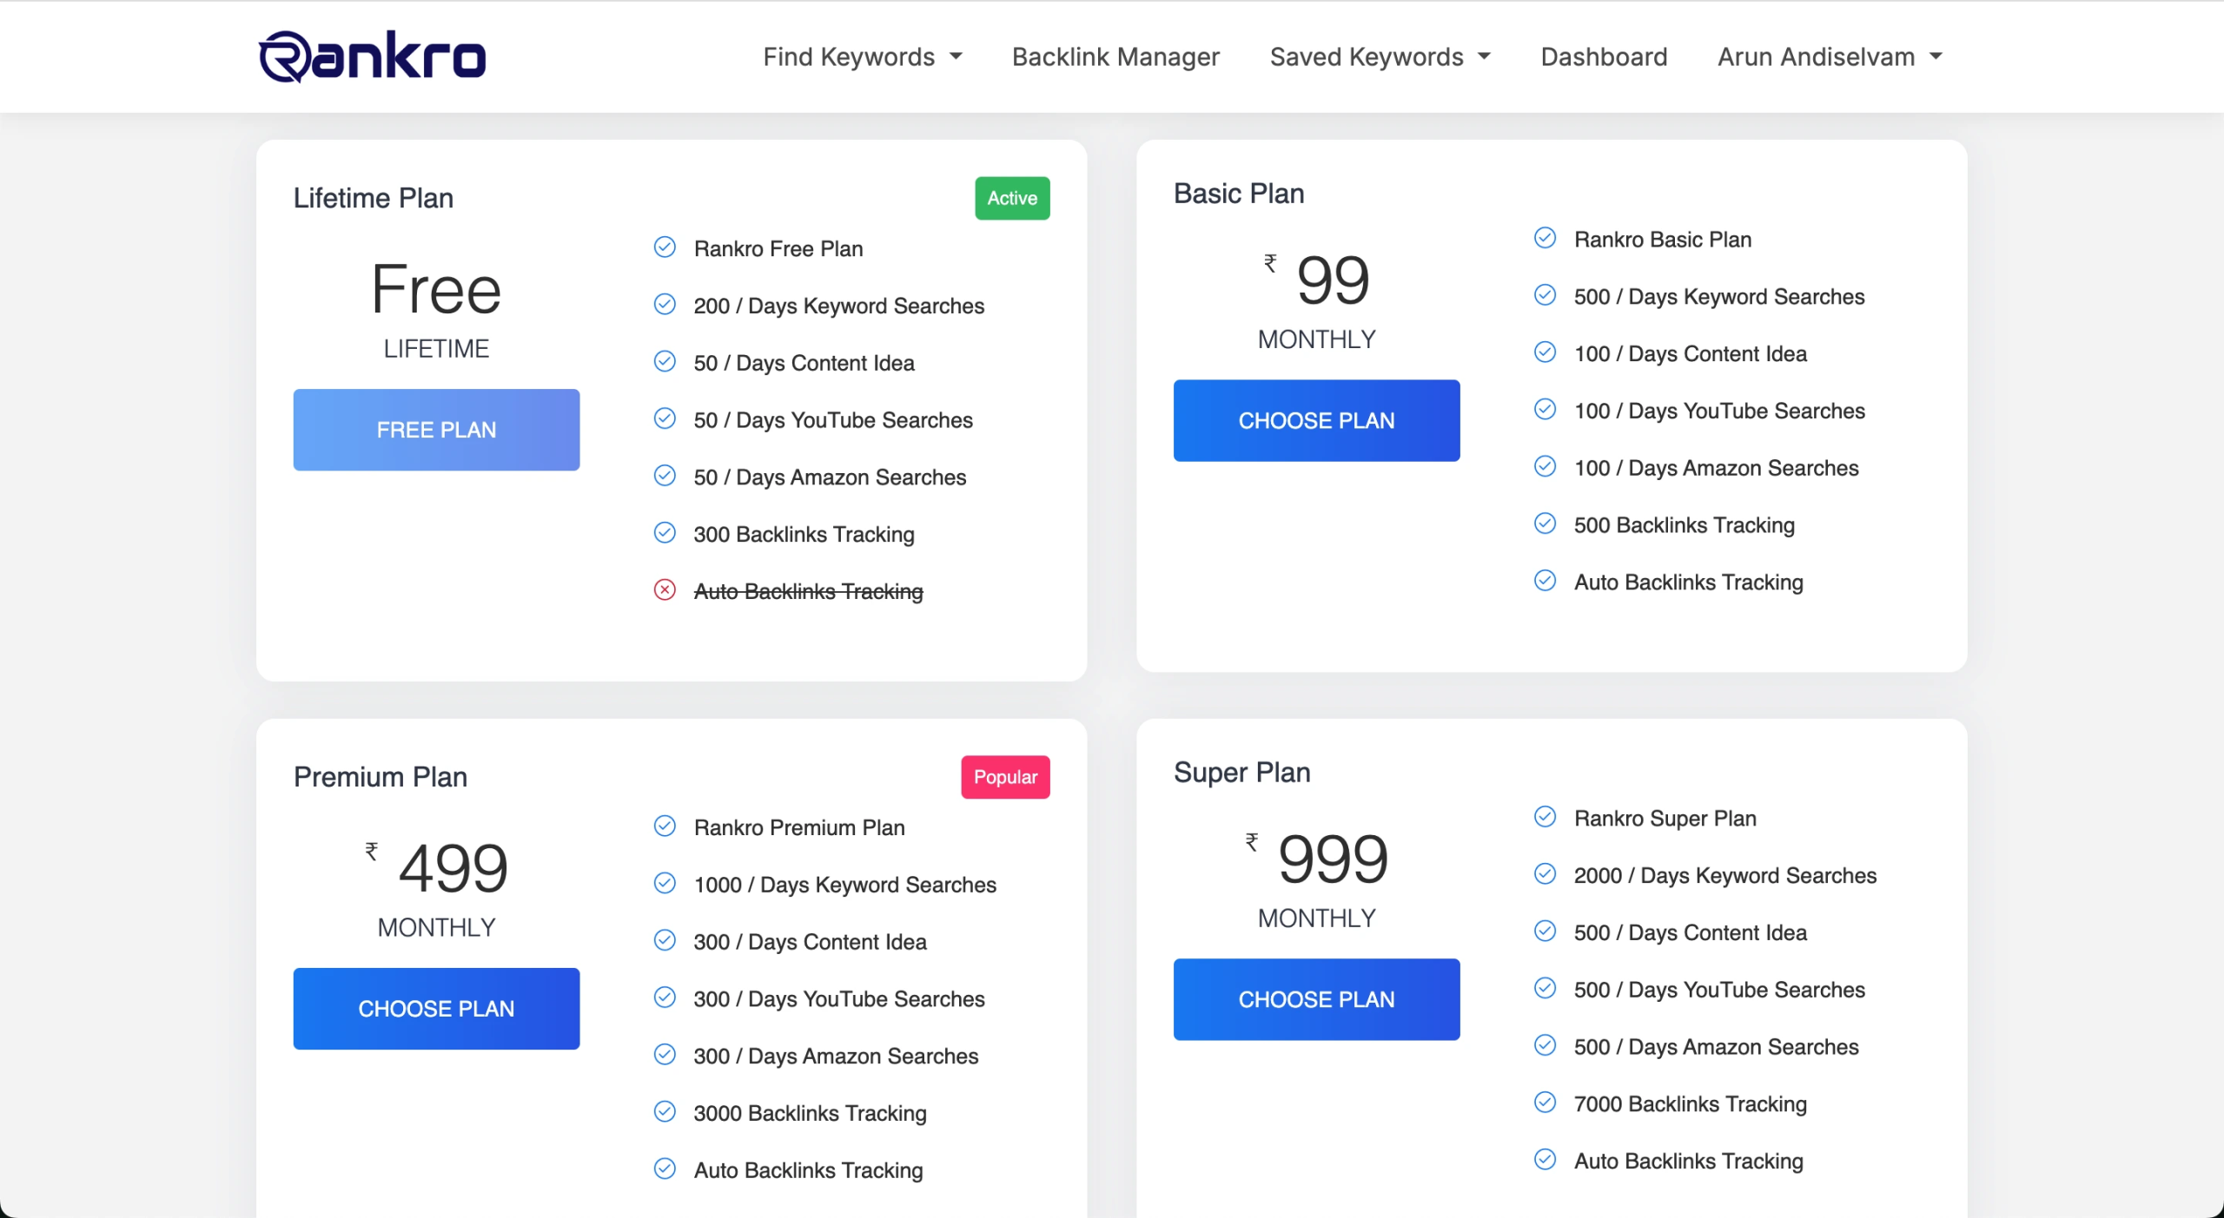Expand the Find Keywords dropdown menu

point(863,56)
